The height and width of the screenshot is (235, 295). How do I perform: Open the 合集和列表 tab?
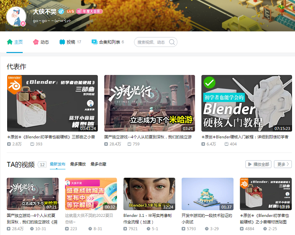(x=108, y=42)
